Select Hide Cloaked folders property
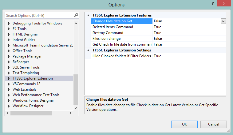 point(122,56)
